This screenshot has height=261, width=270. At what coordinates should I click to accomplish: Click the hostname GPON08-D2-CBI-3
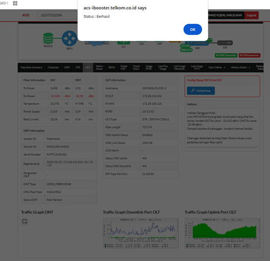154,88
